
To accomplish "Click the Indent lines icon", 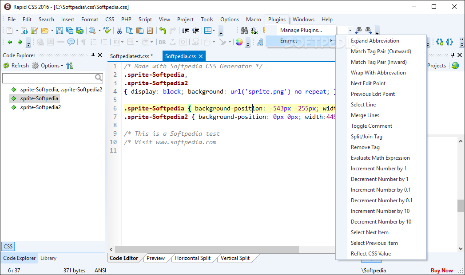I will pos(185,31).
